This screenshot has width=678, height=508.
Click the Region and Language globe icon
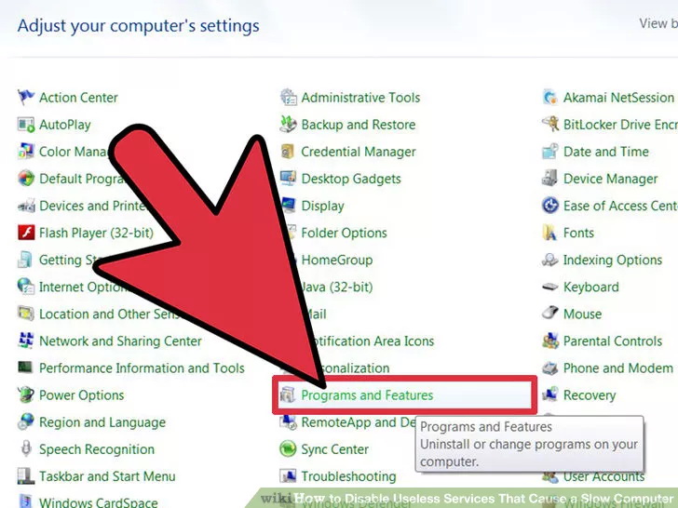click(25, 421)
